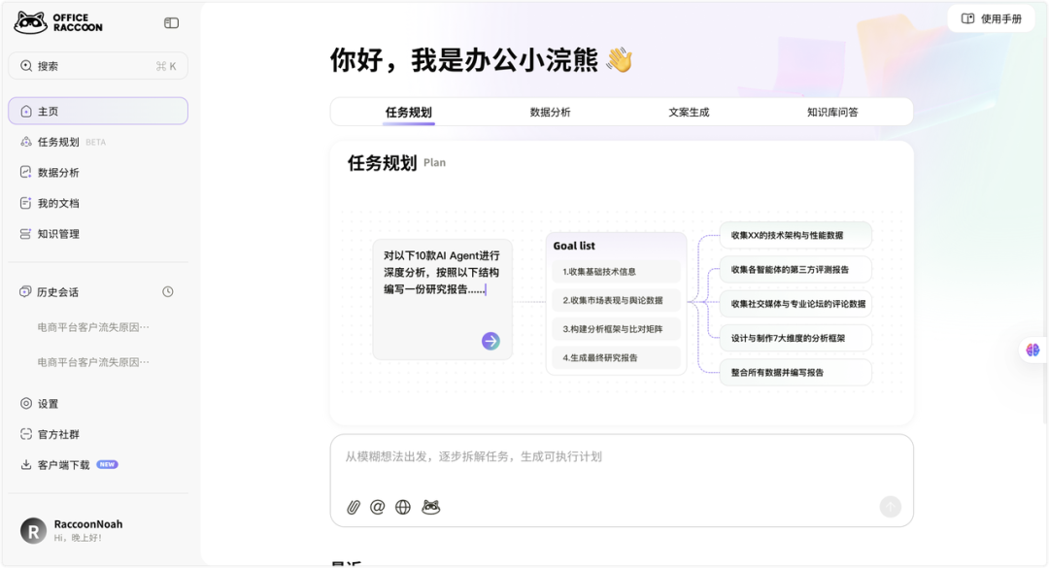This screenshot has height=568, width=1049.
Task: Click the search magnifier icon in the sidebar
Action: tap(26, 65)
